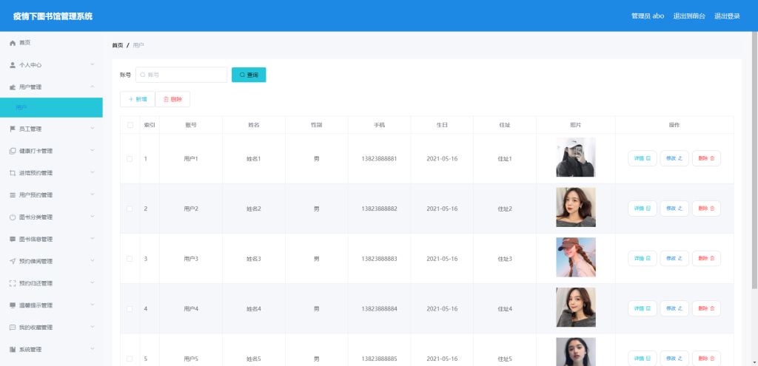758x366 pixels.
Task: Expand the 图书信息管理 menu chevron
Action: coord(93,239)
